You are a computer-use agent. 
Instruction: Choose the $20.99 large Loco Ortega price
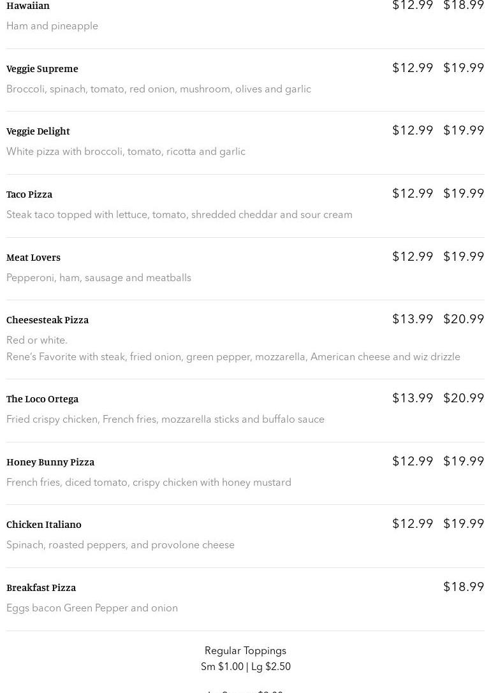tap(464, 398)
